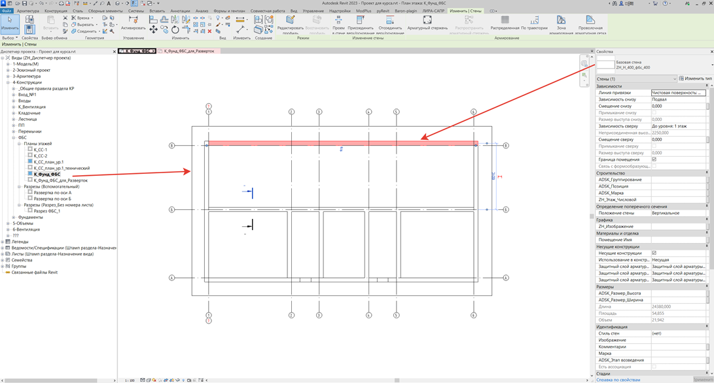Select the Move tool with four arrows
Viewport: 714px width, 383px height.
pos(153,29)
